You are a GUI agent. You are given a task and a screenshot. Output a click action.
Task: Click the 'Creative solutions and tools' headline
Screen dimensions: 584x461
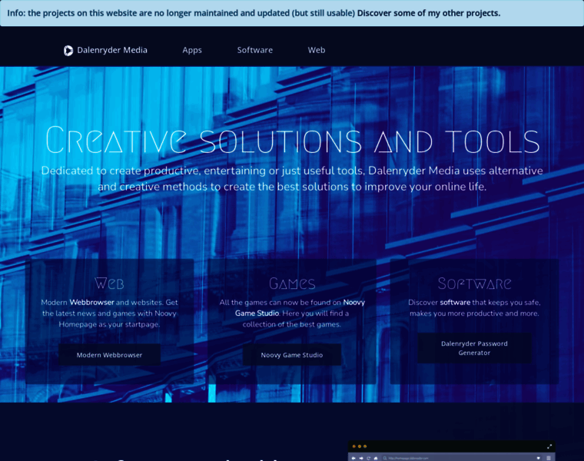click(x=292, y=141)
